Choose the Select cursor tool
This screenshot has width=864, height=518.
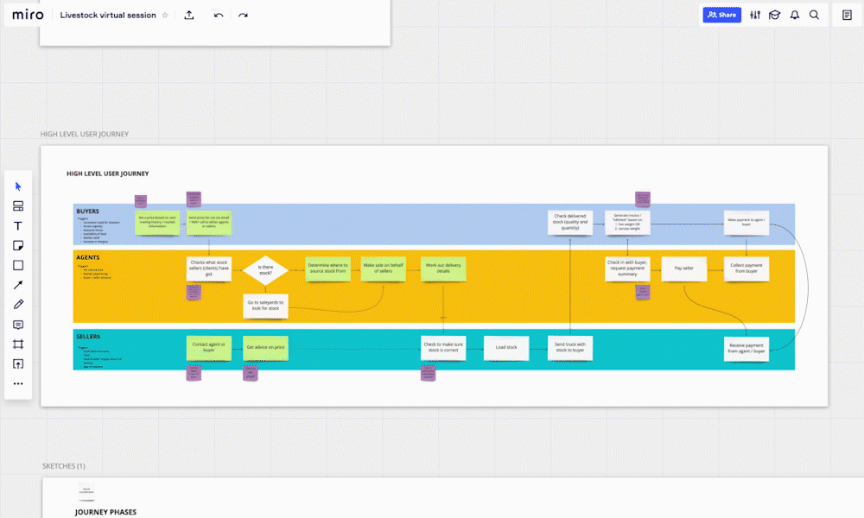(18, 186)
